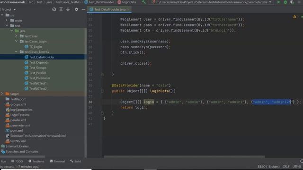Open groups.xml file

coord(18,104)
